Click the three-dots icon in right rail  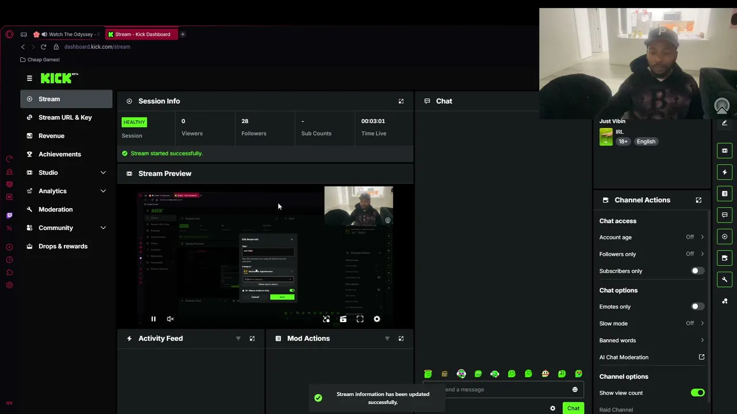(x=725, y=301)
